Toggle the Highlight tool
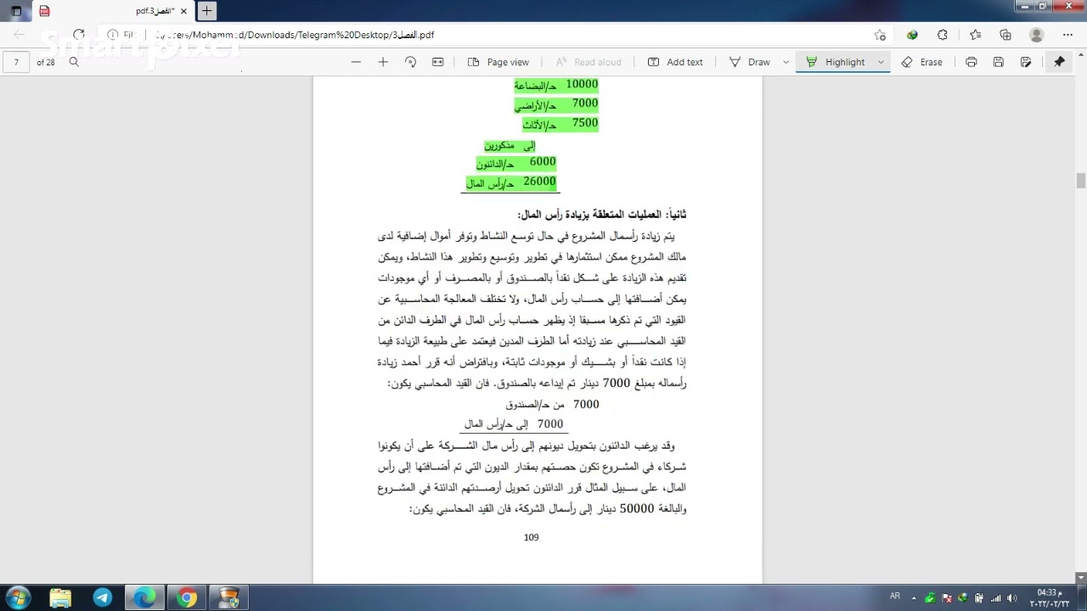 point(835,62)
